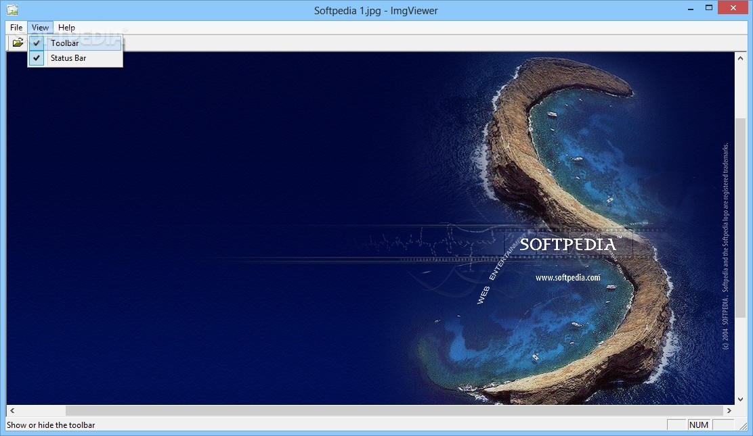Open the Help menu
The width and height of the screenshot is (753, 436).
click(x=66, y=27)
